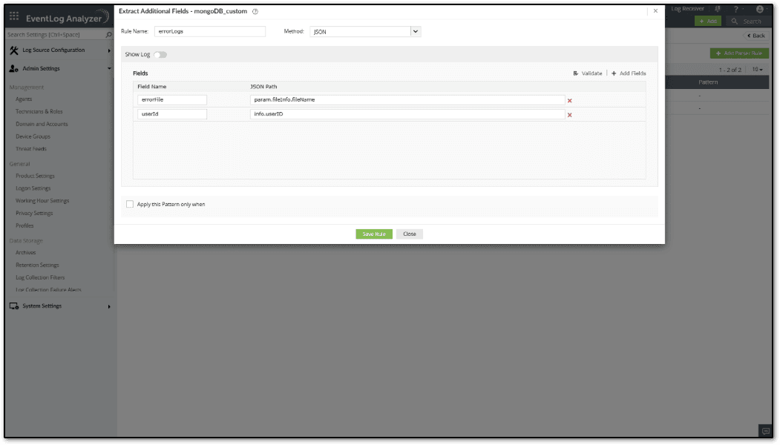This screenshot has height=445, width=780.
Task: Click Add Fields
Action: click(x=629, y=73)
